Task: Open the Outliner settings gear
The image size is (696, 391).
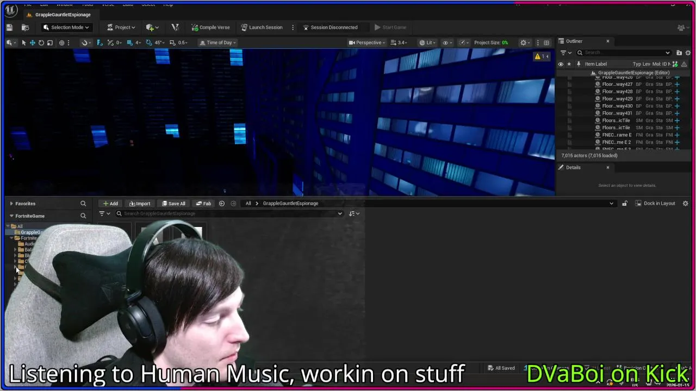Action: tap(688, 53)
